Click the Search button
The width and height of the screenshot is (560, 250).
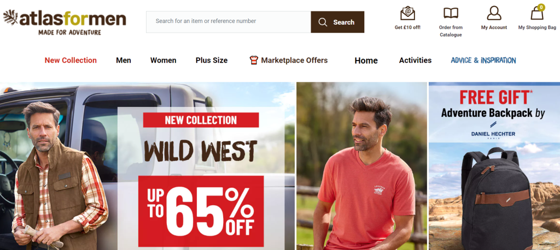pos(337,22)
